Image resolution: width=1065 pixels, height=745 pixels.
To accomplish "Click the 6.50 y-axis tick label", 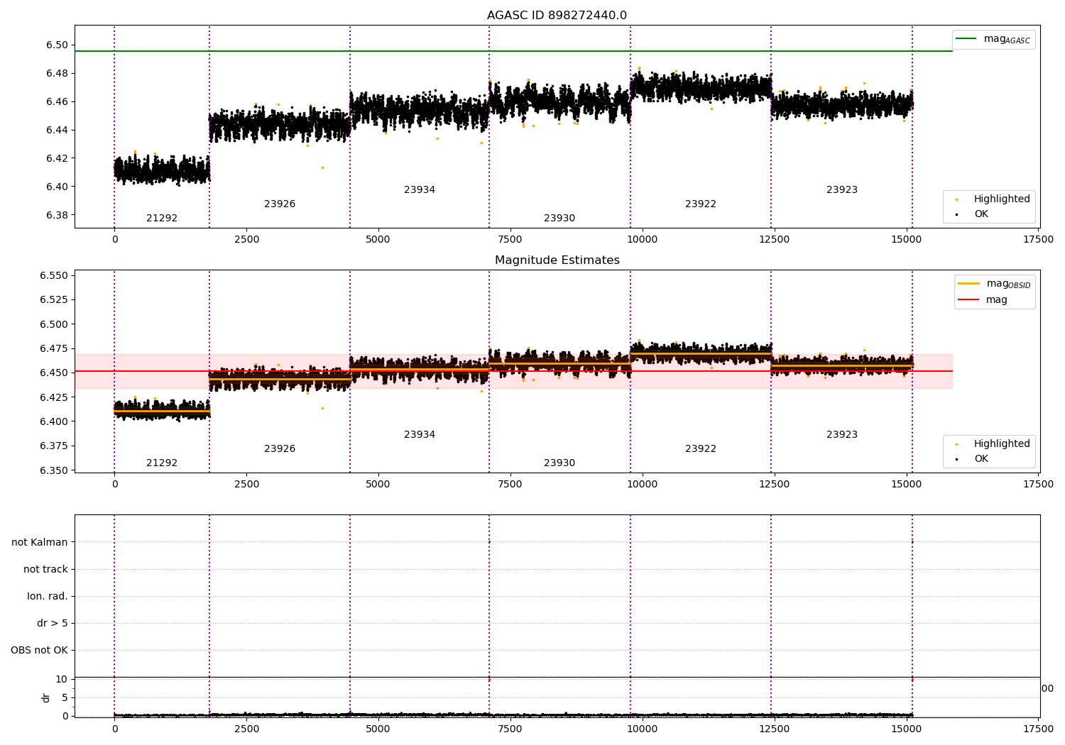I will 57,45.
